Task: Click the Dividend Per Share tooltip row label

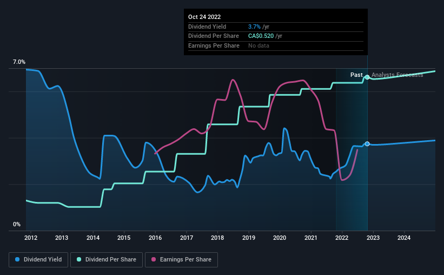Action: (214, 36)
